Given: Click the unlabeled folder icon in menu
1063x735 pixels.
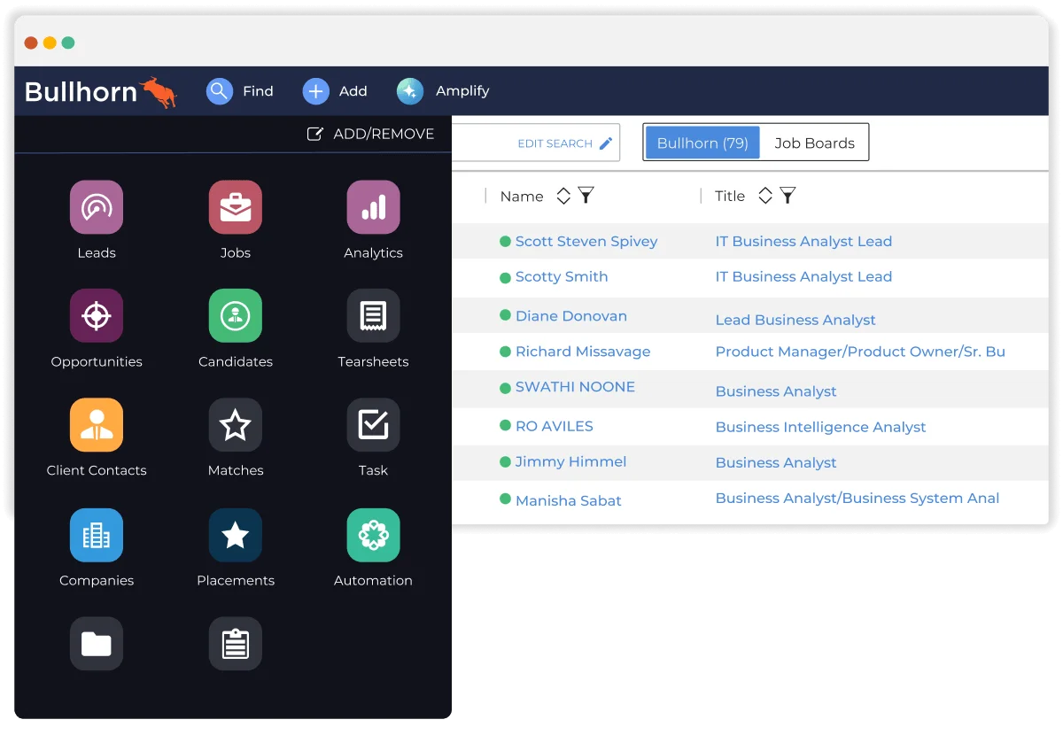Looking at the screenshot, I should 97,644.
